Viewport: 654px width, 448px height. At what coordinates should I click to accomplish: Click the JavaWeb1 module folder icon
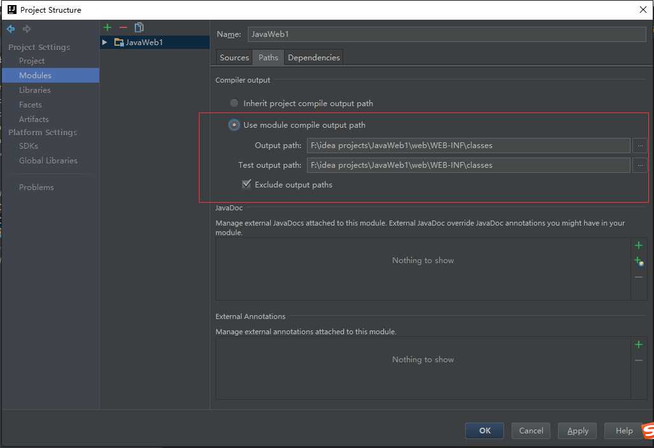[x=119, y=42]
